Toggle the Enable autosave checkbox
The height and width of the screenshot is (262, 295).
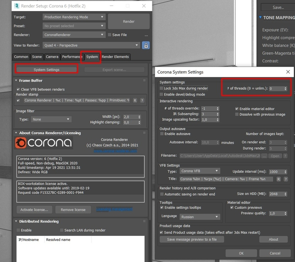[x=162, y=134]
